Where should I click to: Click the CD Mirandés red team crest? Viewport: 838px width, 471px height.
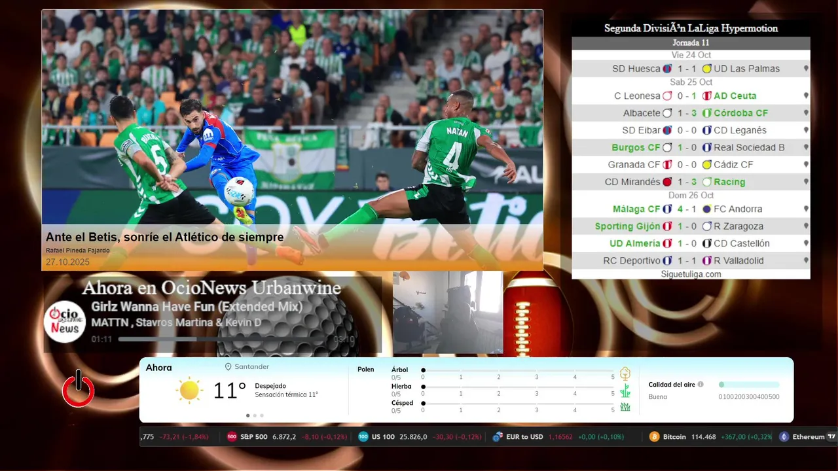(x=667, y=182)
